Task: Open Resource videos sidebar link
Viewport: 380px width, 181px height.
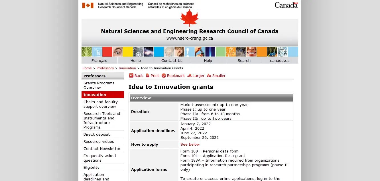Action: pyautogui.click(x=99, y=141)
